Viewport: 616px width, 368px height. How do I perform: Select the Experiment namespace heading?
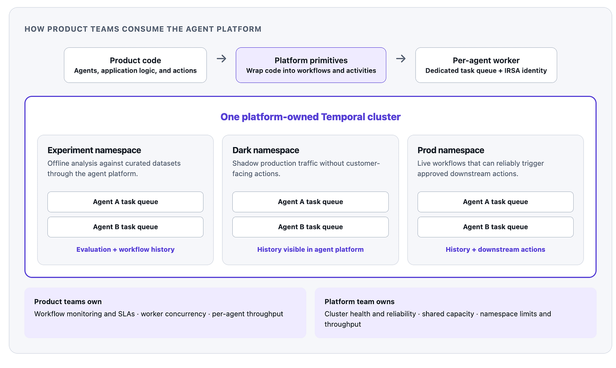94,150
